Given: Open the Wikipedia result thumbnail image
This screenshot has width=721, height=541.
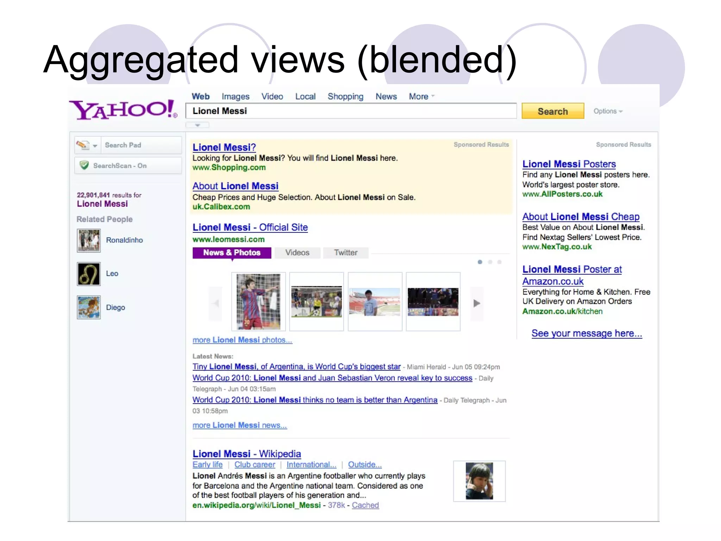Looking at the screenshot, I should 479,481.
